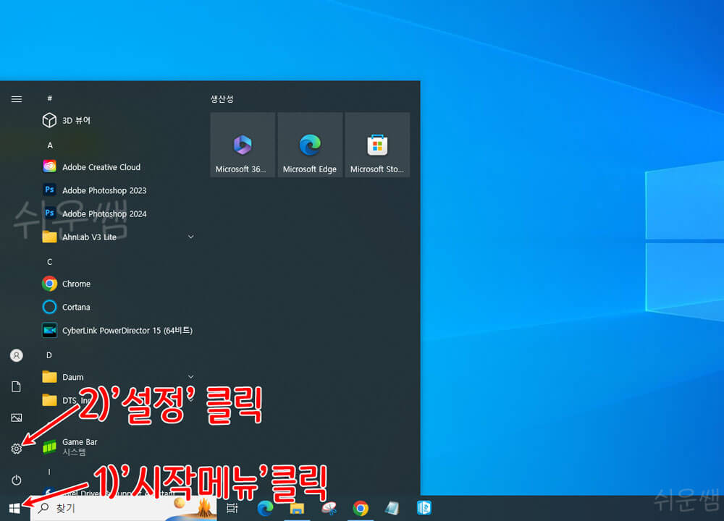Click the 찾기 search field
This screenshot has height=521, width=724.
coord(109,508)
